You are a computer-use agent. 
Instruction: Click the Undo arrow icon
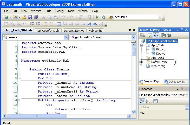click(63, 17)
